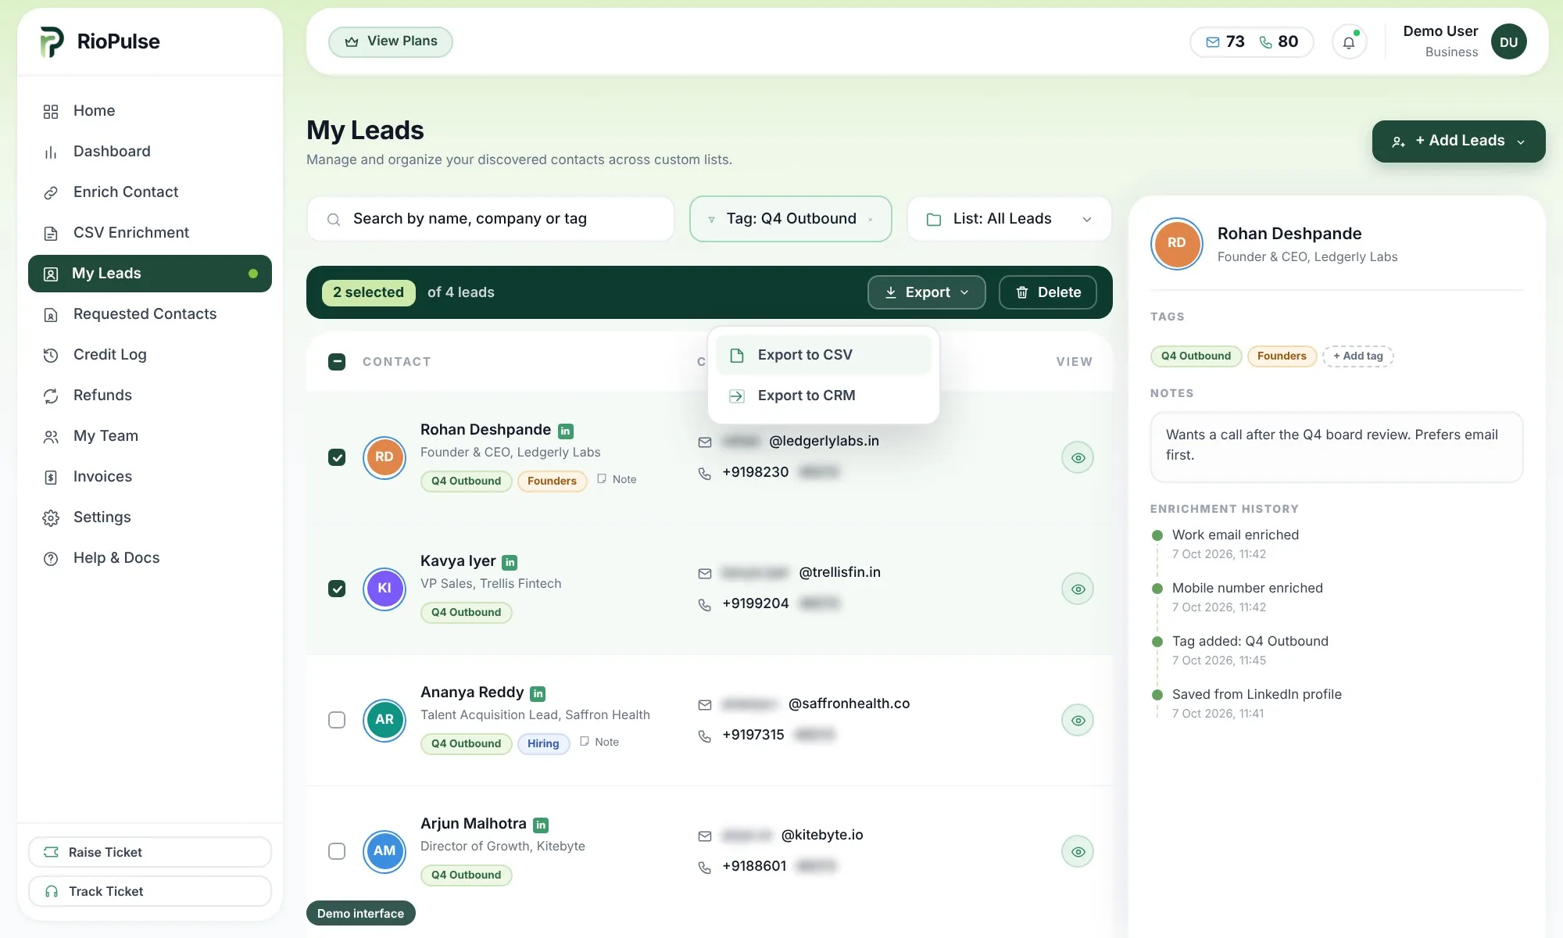Image resolution: width=1563 pixels, height=938 pixels.
Task: Click email icon next to @ledgerlylabs.in
Action: 705,442
